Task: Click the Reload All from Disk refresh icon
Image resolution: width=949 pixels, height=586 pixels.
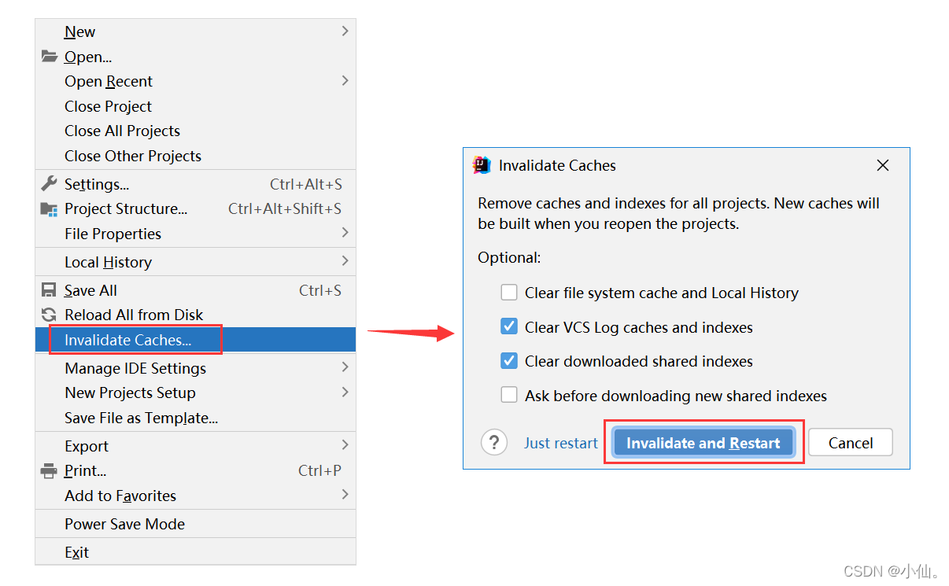Action: [x=48, y=315]
